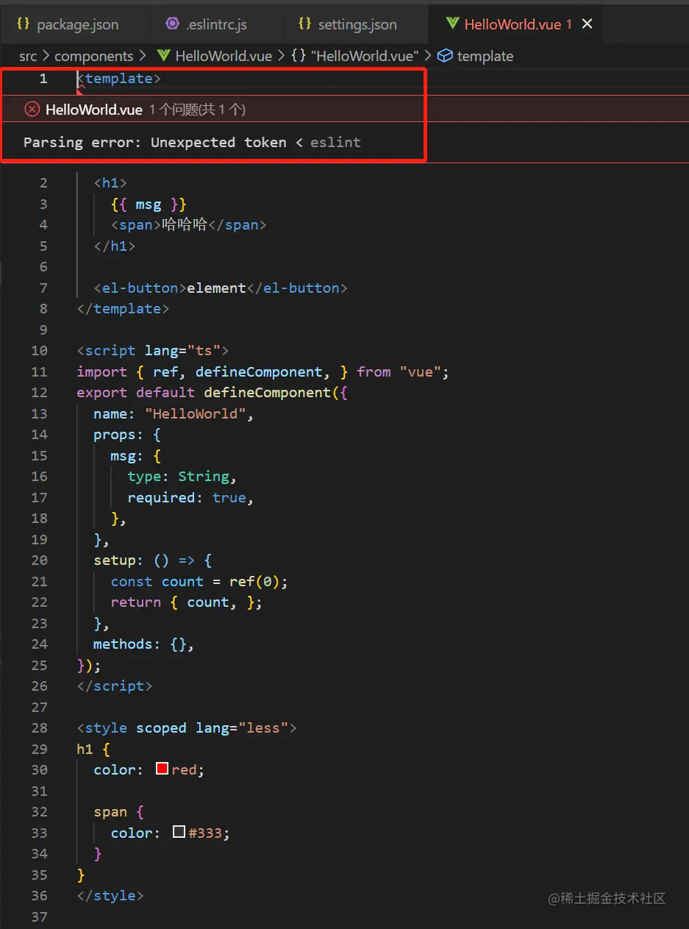Click the closing </script> tag
Image resolution: width=689 pixels, height=929 pixels.
click(x=115, y=686)
